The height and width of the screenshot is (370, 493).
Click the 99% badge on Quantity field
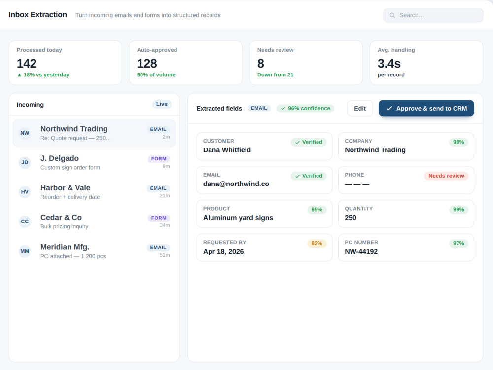458,210
